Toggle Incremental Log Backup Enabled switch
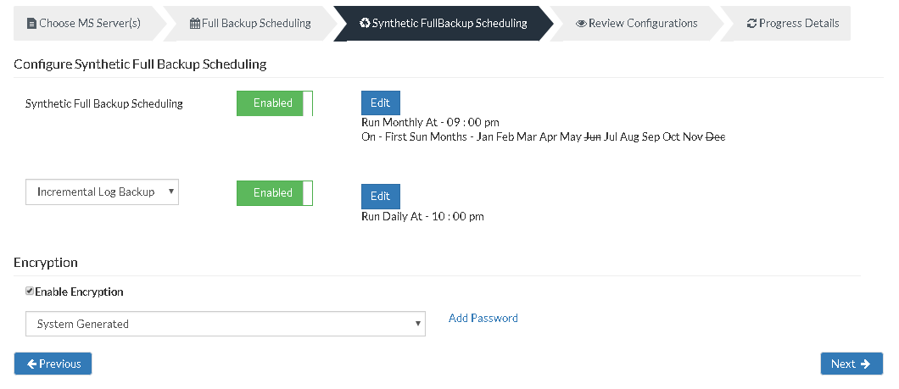Screen dimensions: 899x389 click(x=275, y=193)
